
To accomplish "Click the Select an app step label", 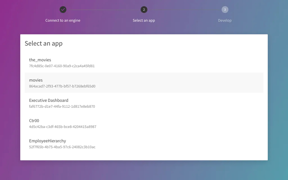I will click(x=144, y=20).
